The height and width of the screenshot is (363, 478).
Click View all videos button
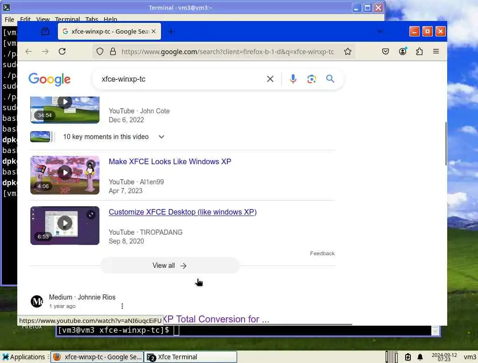(x=170, y=265)
